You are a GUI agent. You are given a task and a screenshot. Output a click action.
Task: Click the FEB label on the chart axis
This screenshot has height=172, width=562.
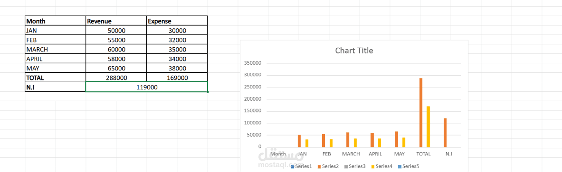point(326,154)
